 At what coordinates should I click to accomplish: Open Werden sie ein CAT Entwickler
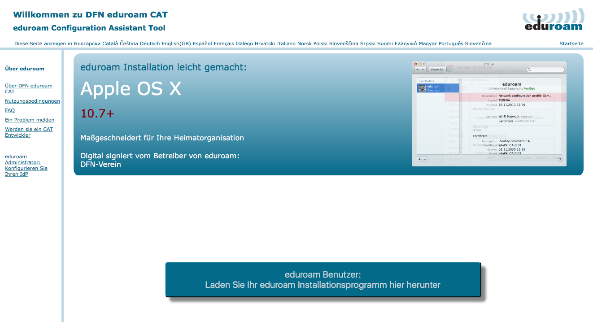(29, 132)
